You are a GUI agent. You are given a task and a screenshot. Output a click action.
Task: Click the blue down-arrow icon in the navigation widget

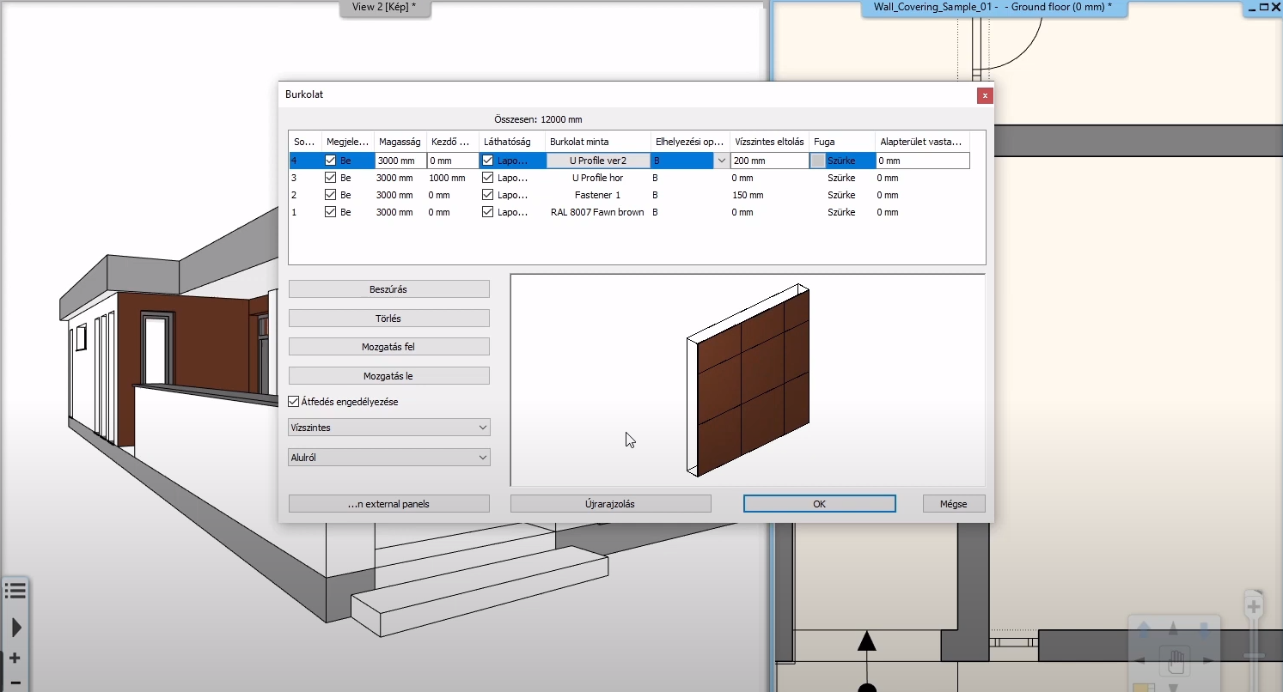(x=1203, y=631)
